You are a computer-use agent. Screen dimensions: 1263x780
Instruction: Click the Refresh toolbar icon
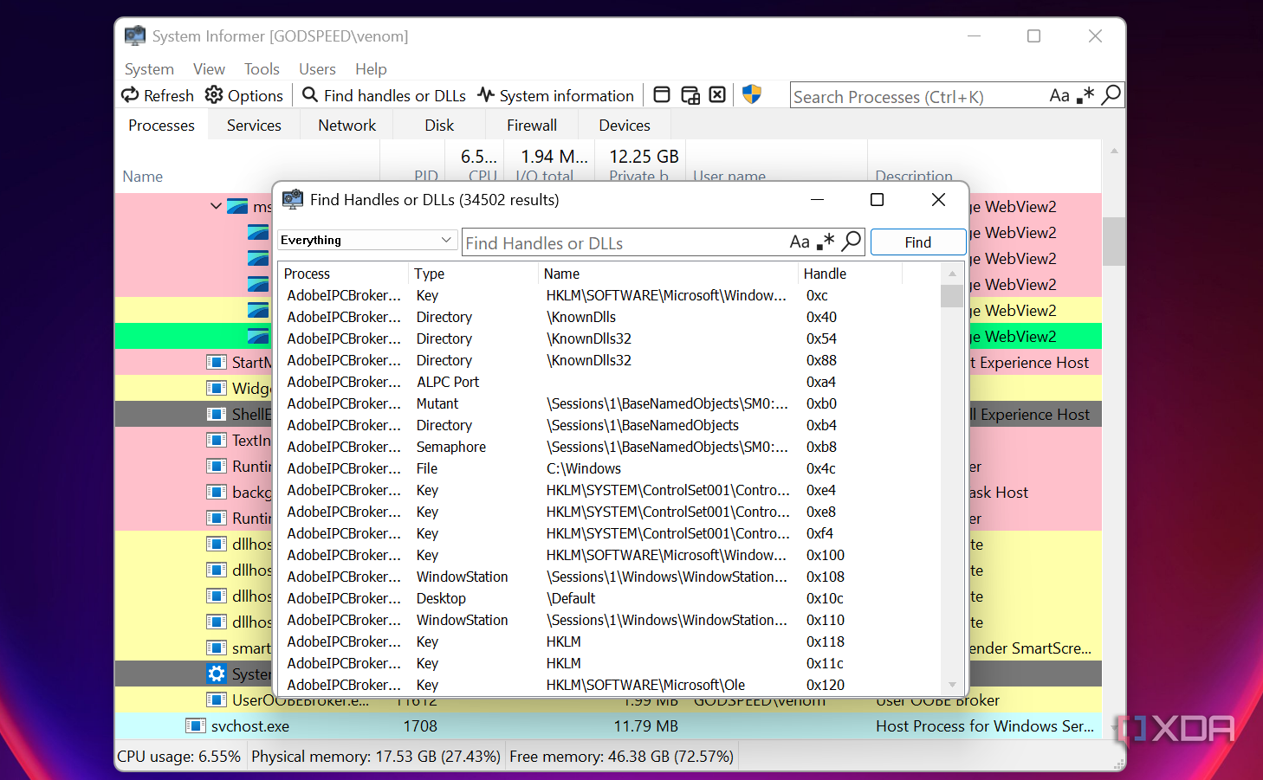tap(130, 95)
